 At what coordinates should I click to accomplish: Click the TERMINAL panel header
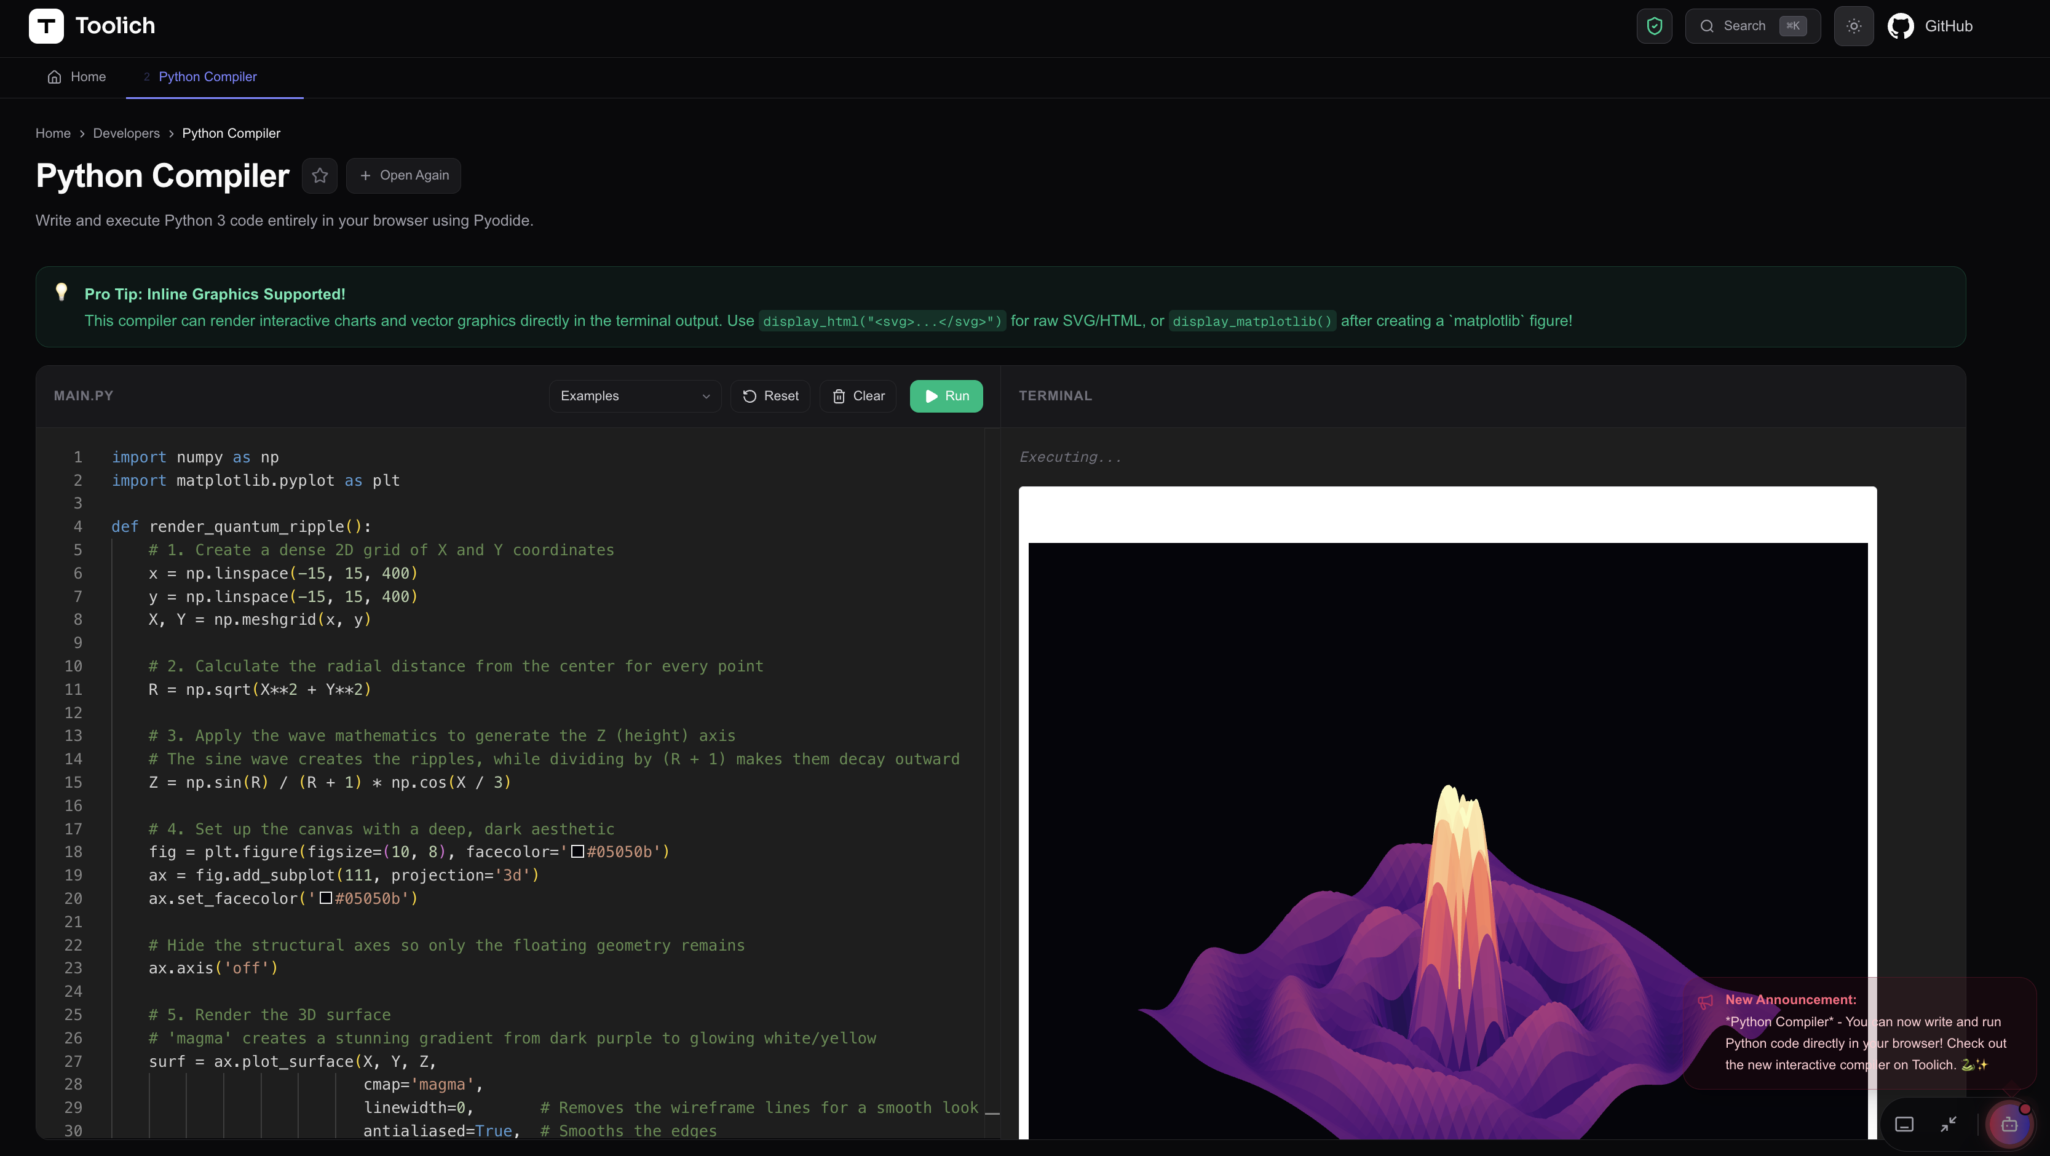pyautogui.click(x=1055, y=396)
